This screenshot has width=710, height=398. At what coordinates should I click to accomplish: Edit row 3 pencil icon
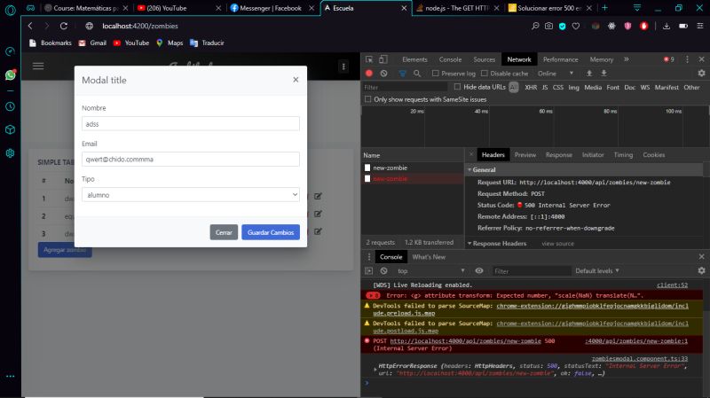coord(318,231)
